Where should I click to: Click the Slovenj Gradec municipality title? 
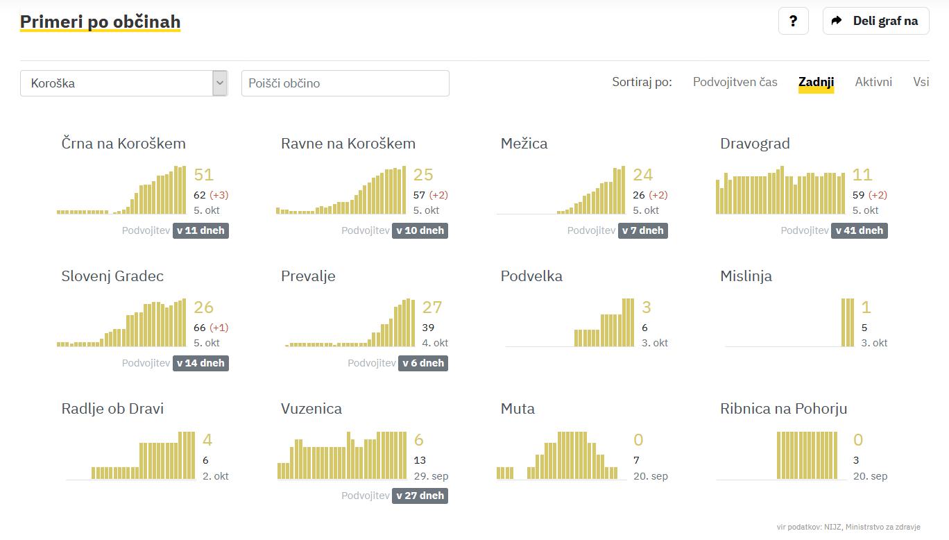(x=112, y=276)
